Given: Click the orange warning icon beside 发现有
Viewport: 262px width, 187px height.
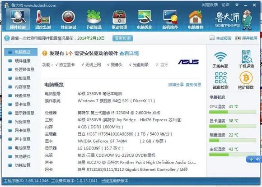Looking at the screenshot, I should [x=45, y=53].
